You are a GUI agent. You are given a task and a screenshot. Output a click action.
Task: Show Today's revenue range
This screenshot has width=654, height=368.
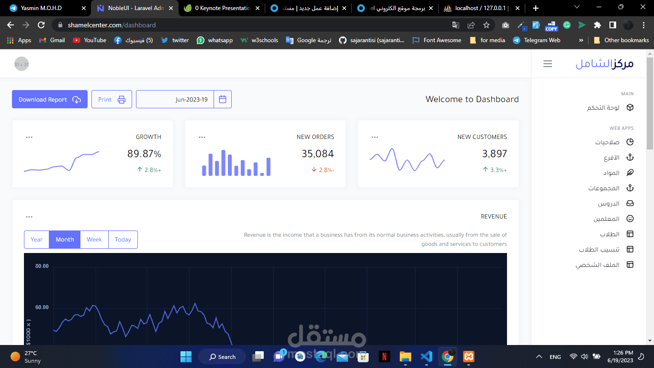point(123,240)
